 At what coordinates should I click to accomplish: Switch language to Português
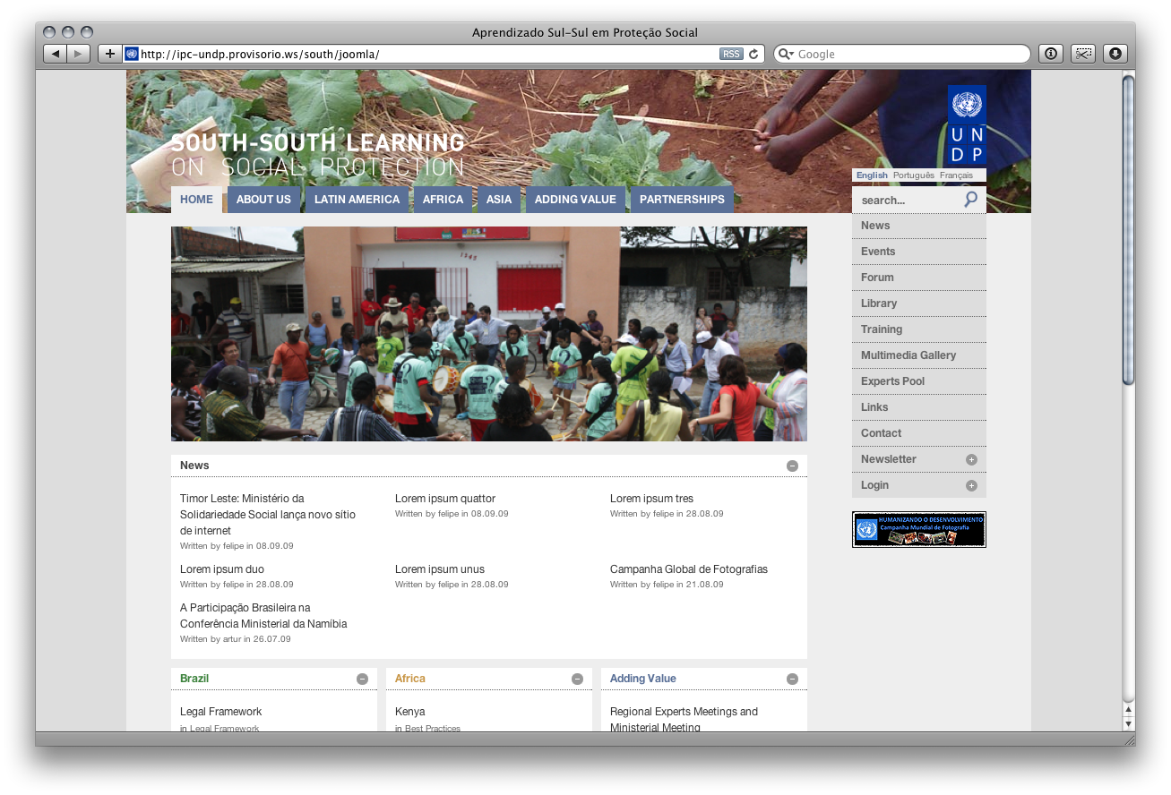914,175
